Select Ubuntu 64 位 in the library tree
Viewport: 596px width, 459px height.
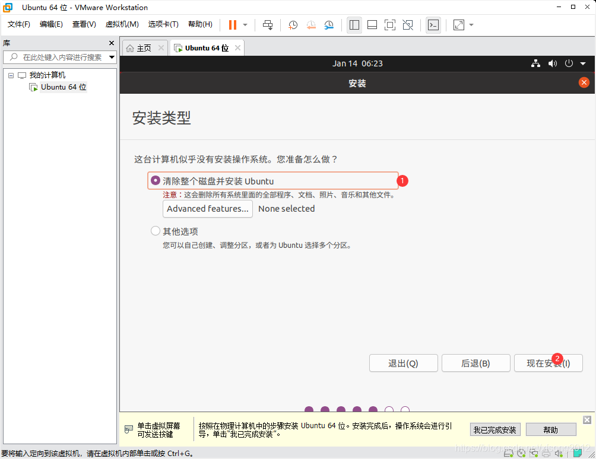(x=64, y=87)
